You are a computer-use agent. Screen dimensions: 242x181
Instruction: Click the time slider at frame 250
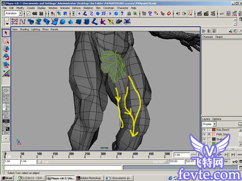pos(85,155)
